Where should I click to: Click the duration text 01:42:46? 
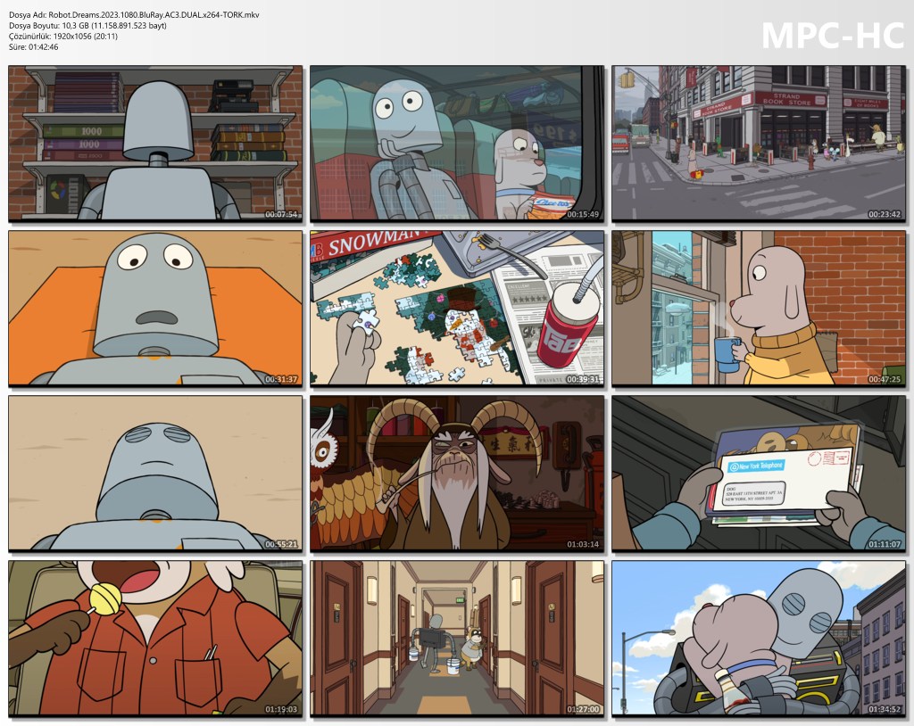coord(43,47)
